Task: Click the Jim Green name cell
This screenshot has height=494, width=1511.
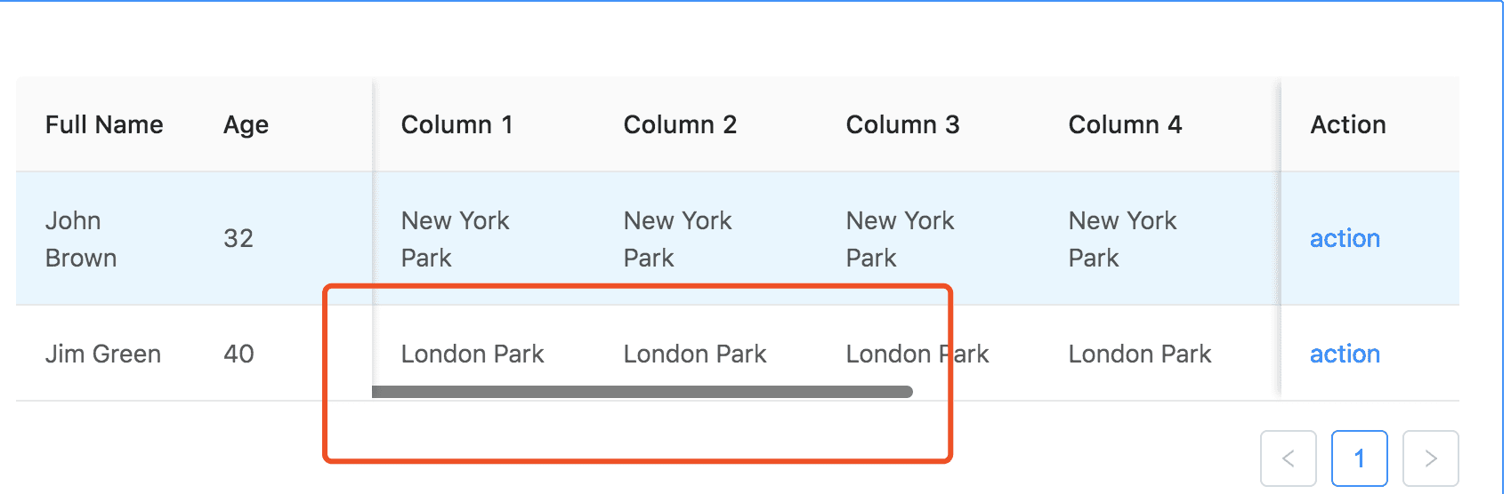Action: tap(103, 354)
